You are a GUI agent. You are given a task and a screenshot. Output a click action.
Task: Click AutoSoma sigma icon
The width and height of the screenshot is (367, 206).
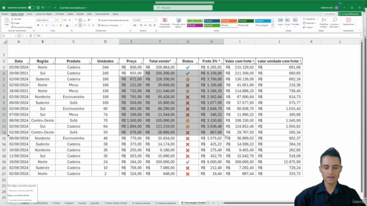(x=304, y=19)
